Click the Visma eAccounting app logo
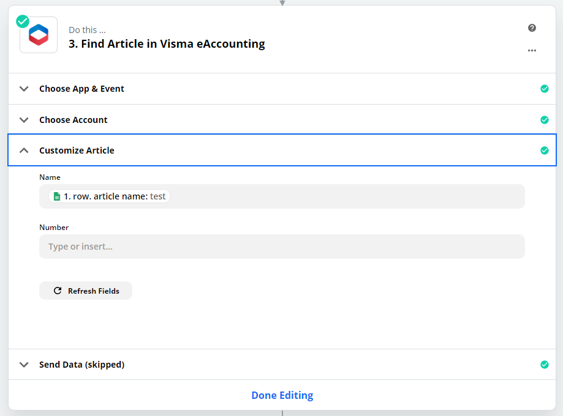The height and width of the screenshot is (416, 563). (39, 35)
